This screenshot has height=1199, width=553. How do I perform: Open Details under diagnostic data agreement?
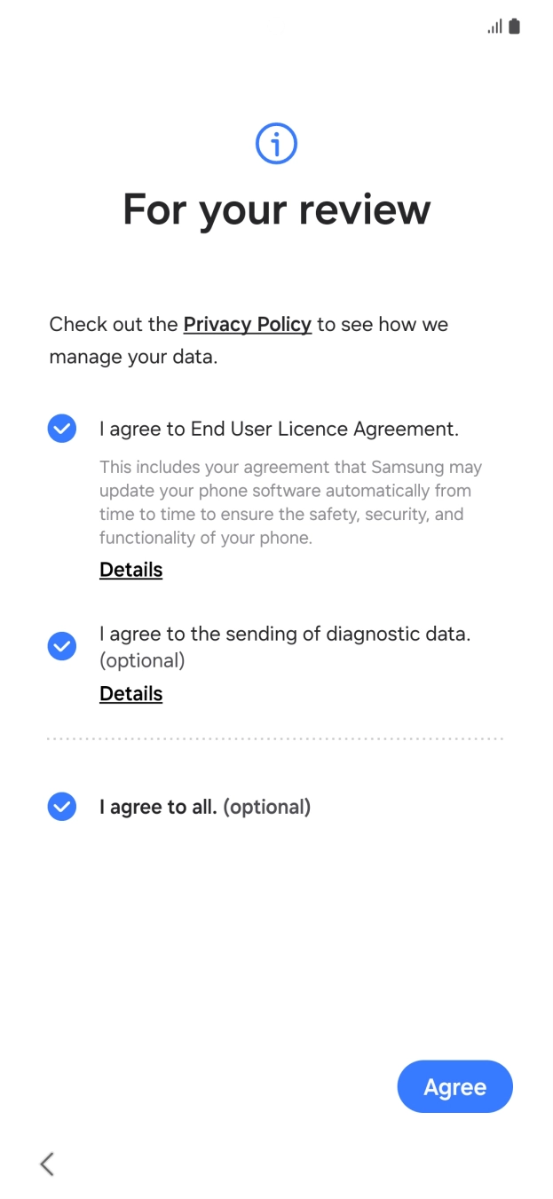pos(130,694)
